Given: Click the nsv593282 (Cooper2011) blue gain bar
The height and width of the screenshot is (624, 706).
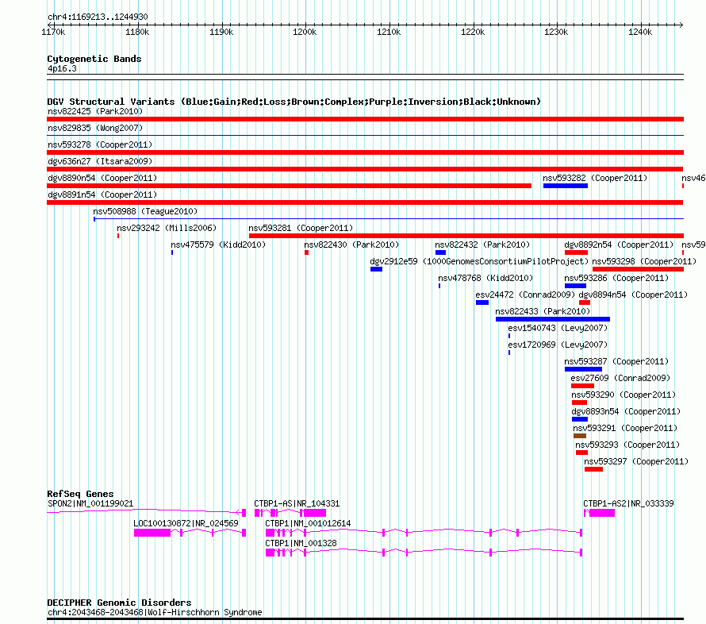Looking at the screenshot, I should pyautogui.click(x=565, y=186).
